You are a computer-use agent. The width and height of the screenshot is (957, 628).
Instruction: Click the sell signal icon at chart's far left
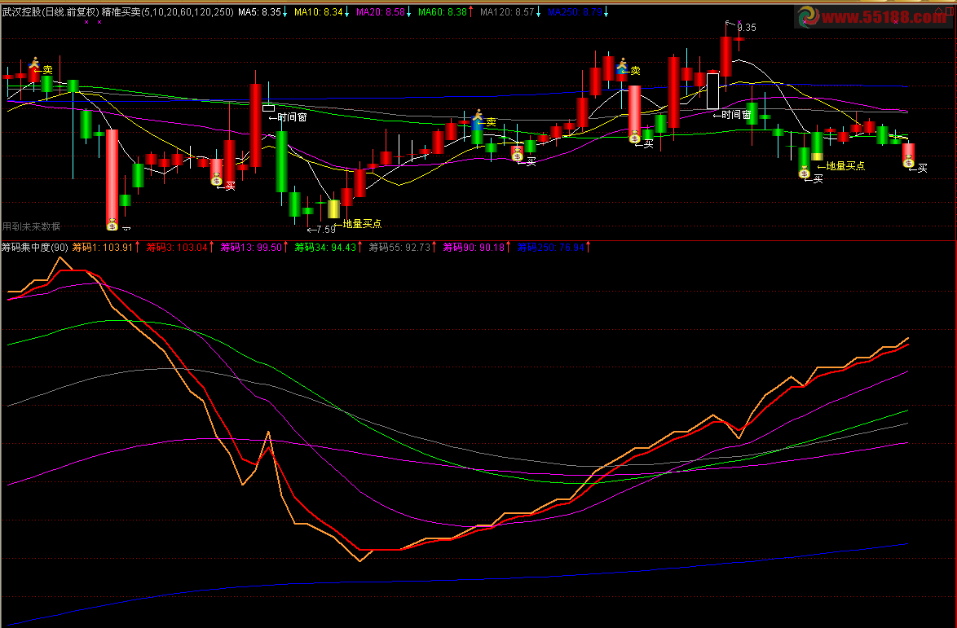click(34, 63)
